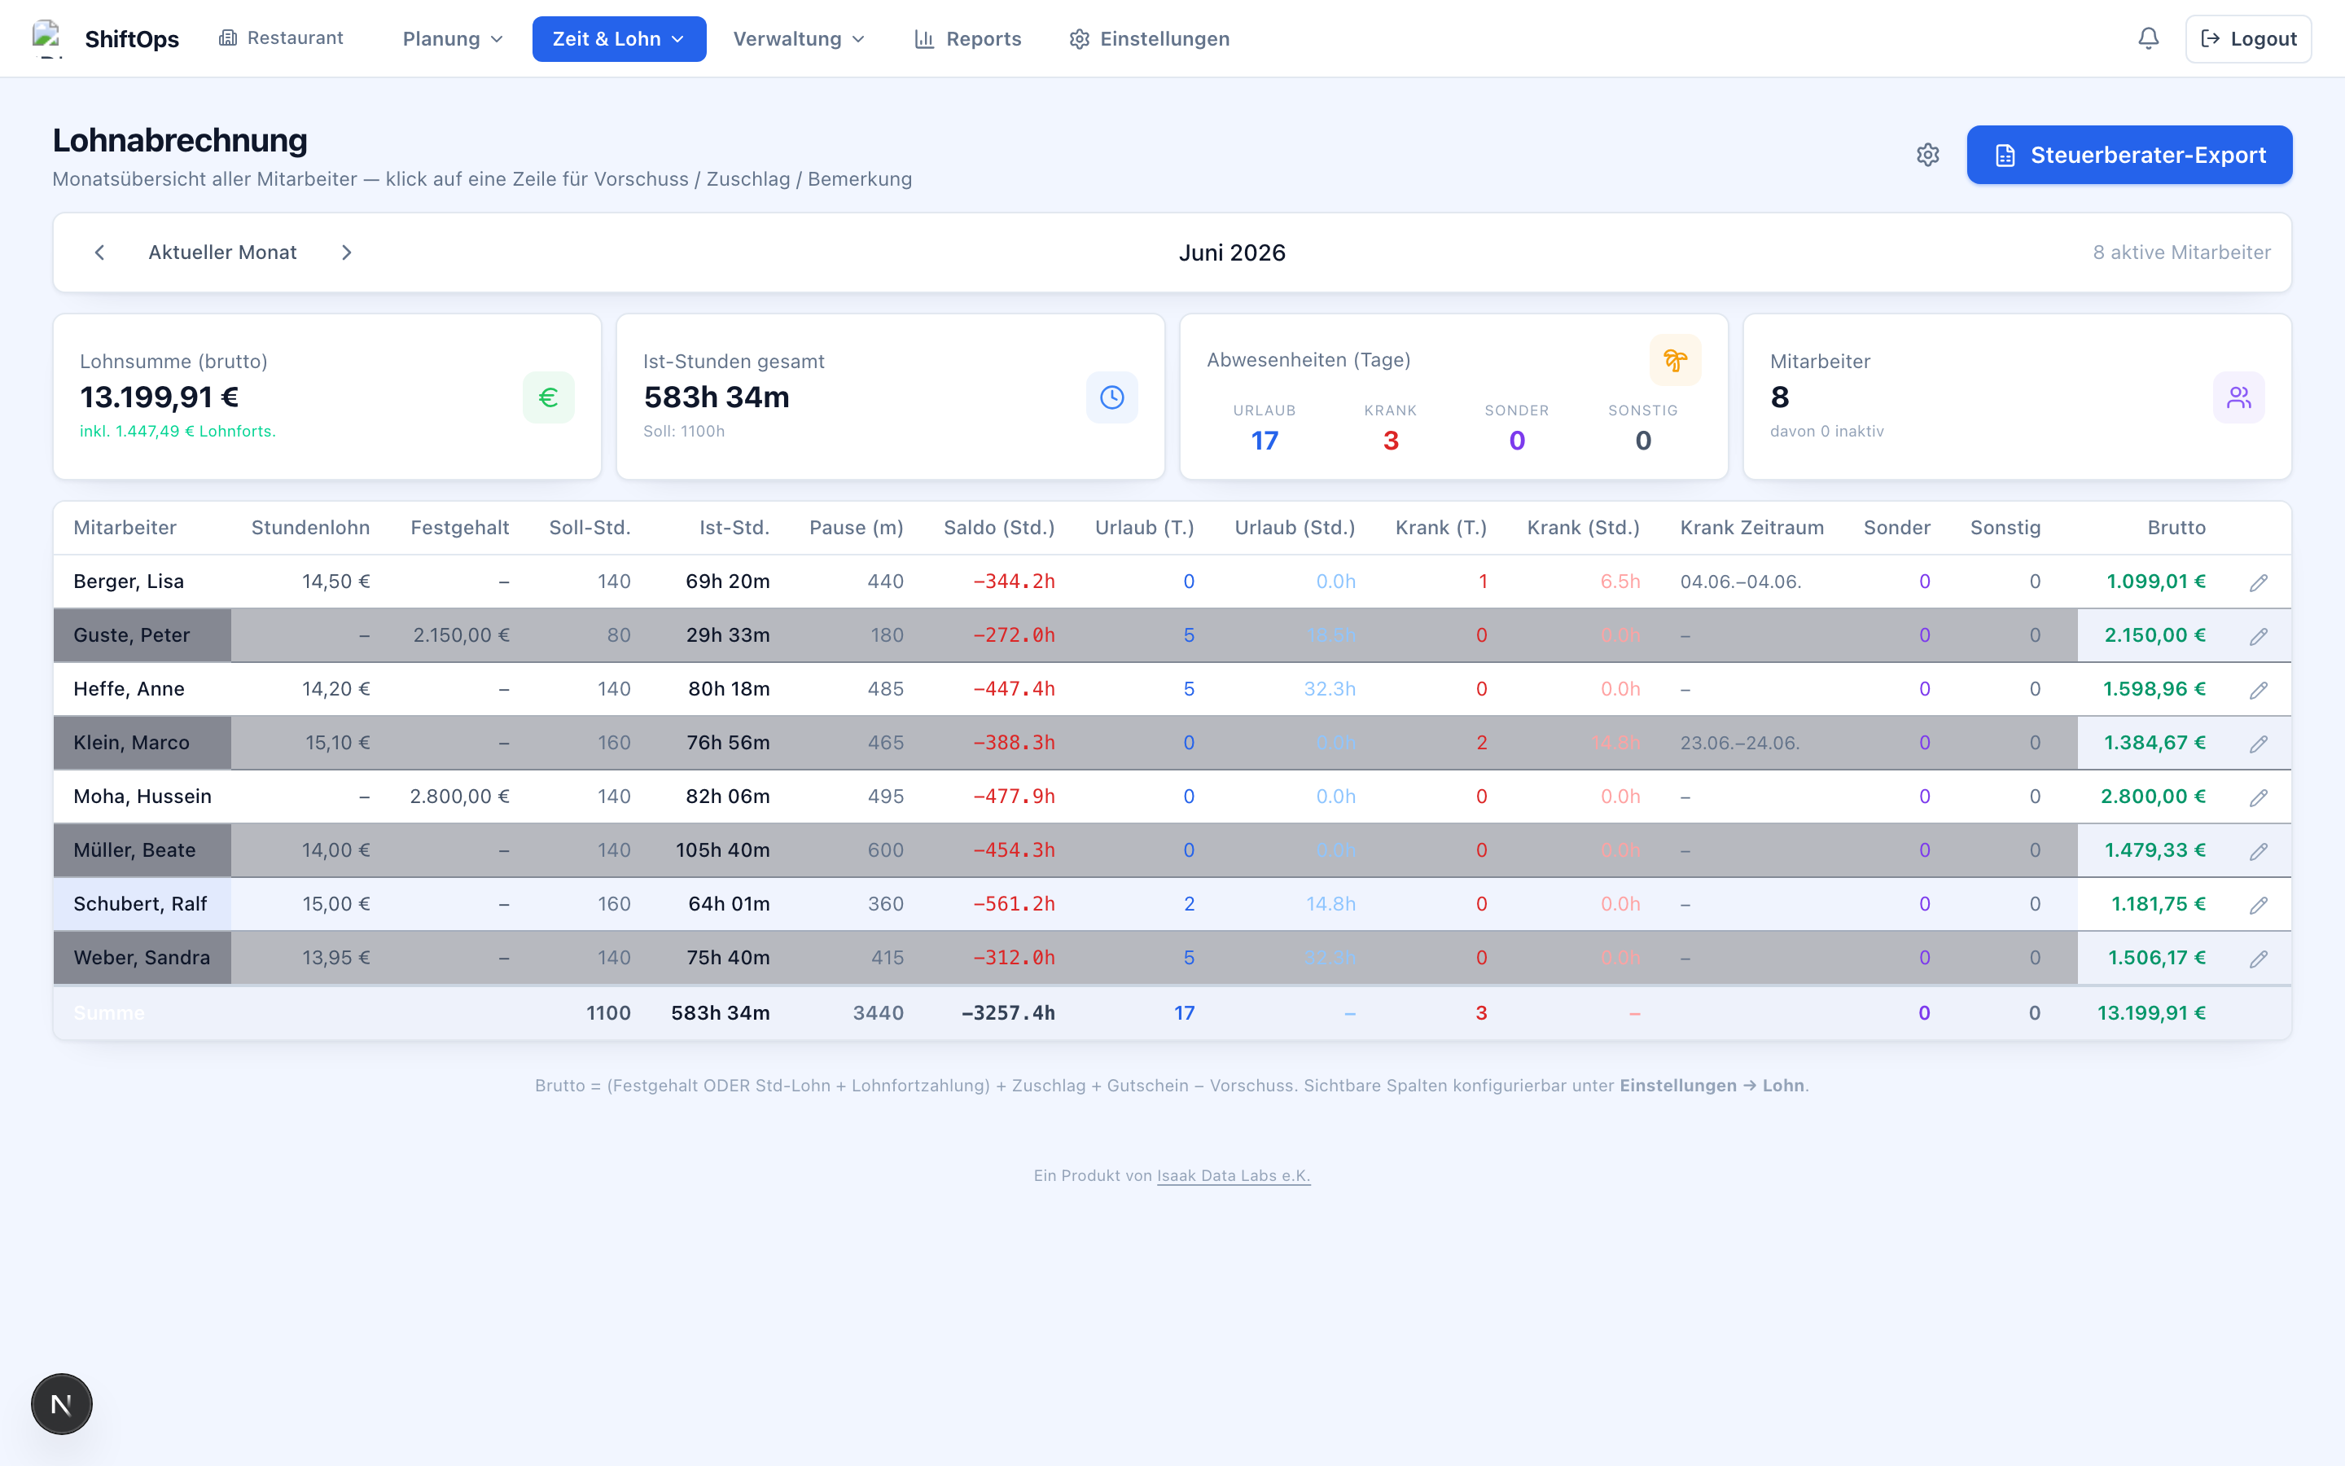
Task: Open the Reports menu item
Action: (968, 39)
